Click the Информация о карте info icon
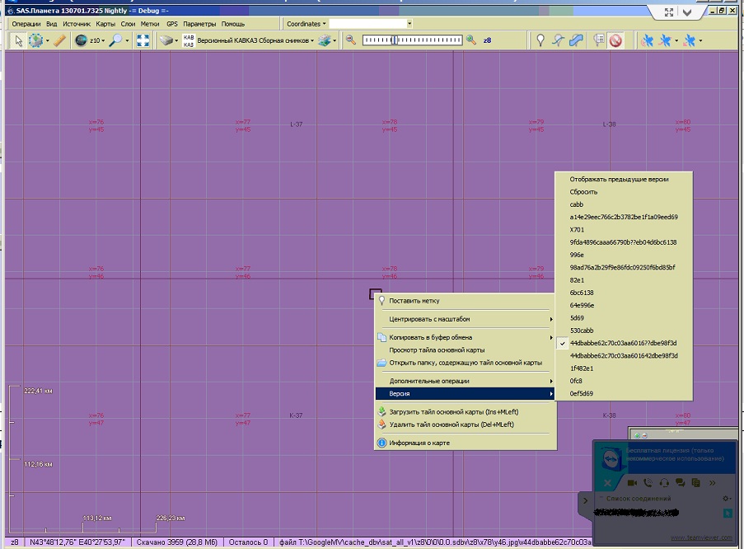Image resolution: width=744 pixels, height=549 pixels. pyautogui.click(x=381, y=443)
